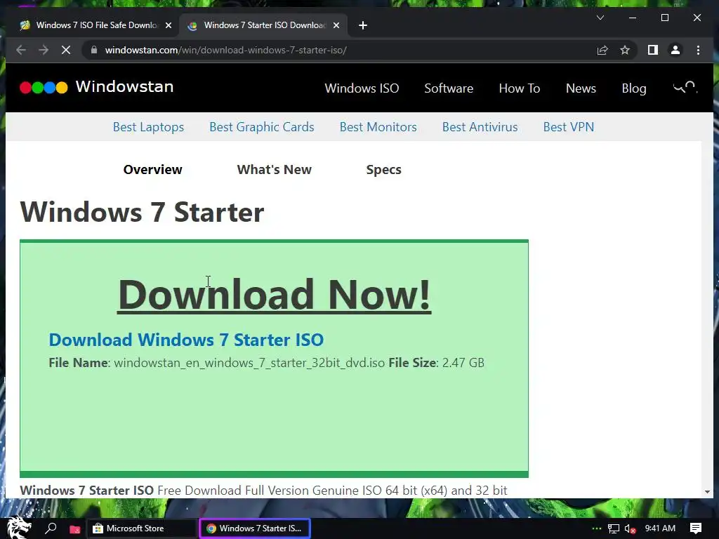Viewport: 719px width, 539px height.
Task: Click muted volume tray icon
Action: pos(630,528)
